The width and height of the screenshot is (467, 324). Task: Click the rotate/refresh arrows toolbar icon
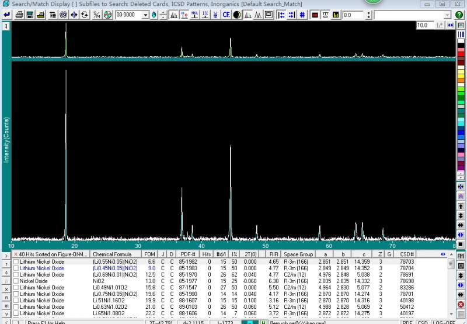85,15
